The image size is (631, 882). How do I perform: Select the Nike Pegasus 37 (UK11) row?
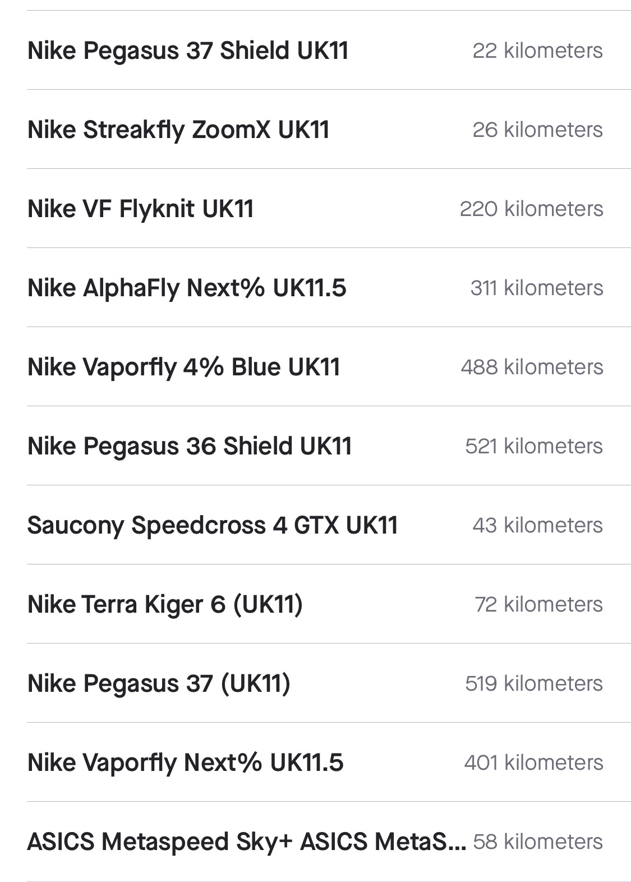[315, 683]
